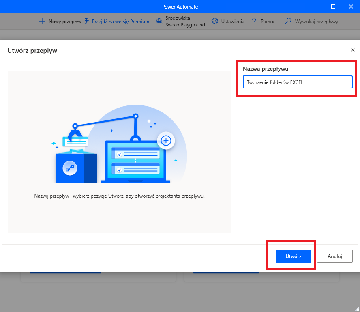Focus the Wyszukaj przepływy search box

[x=316, y=22]
